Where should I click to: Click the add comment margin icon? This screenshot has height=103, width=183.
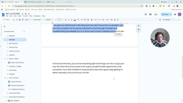point(138,29)
